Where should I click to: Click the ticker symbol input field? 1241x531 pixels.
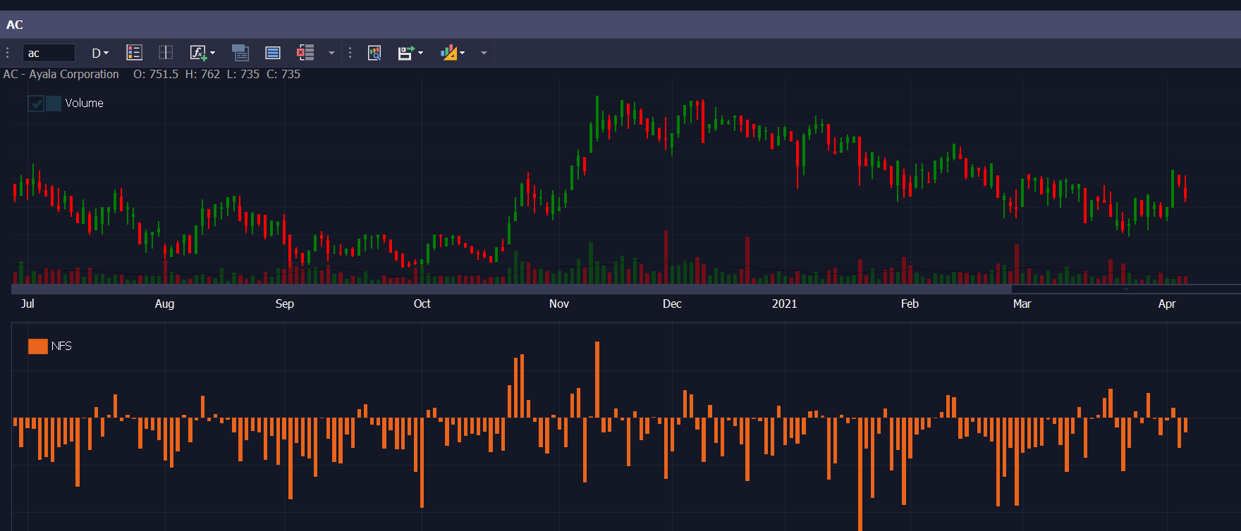[49, 53]
